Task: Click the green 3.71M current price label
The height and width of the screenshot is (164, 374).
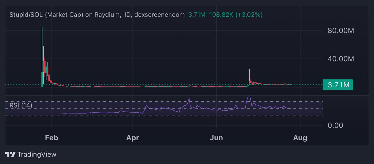Action: (x=338, y=84)
